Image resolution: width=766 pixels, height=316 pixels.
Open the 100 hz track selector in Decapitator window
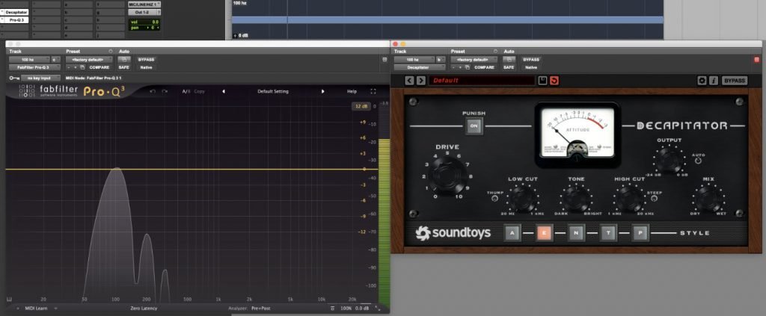(414, 60)
